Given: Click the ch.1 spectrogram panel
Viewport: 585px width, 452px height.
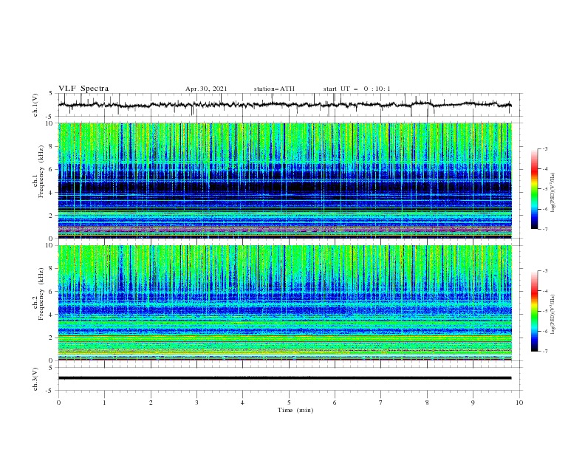Looking at the screenshot, I should click(x=285, y=180).
